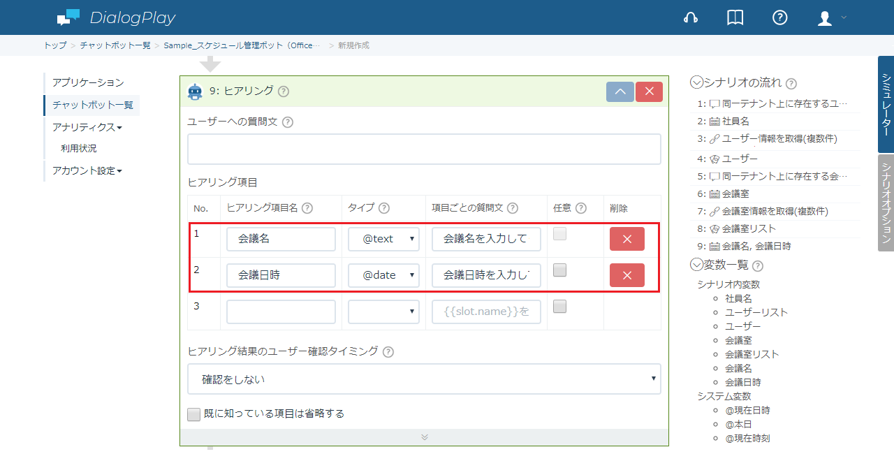This screenshot has width=894, height=454.
Task: Open 利用状況 in sidebar
Action: pos(79,148)
